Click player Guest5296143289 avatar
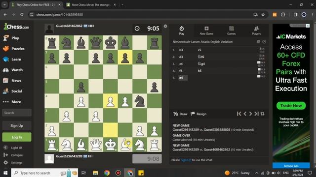 [49, 159]
